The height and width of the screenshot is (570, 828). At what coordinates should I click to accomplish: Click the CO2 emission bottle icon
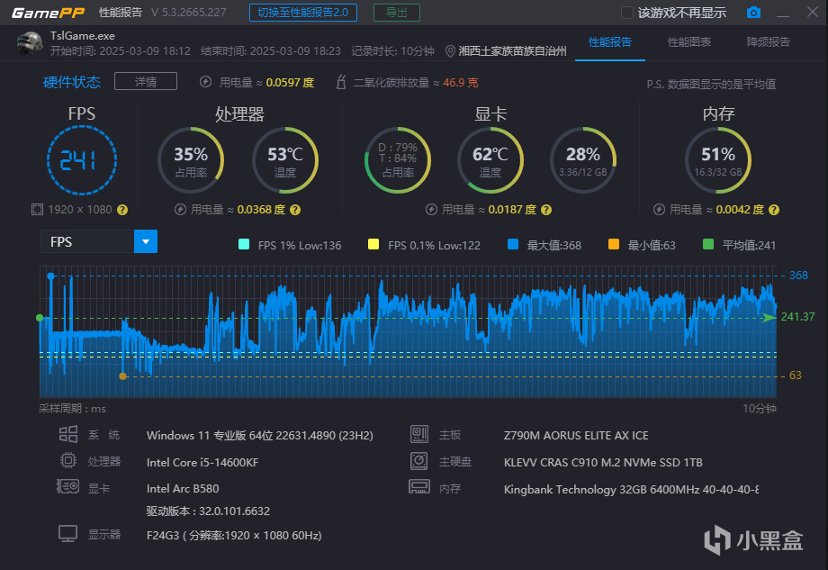click(341, 82)
